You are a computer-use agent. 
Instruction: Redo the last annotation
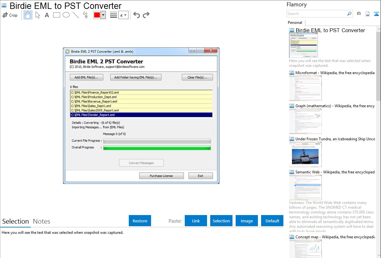pos(146,15)
